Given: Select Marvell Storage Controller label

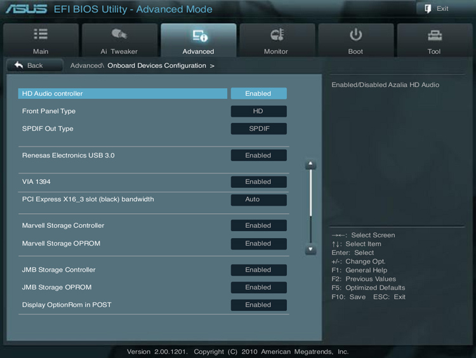Looking at the screenshot, I should coord(63,225).
